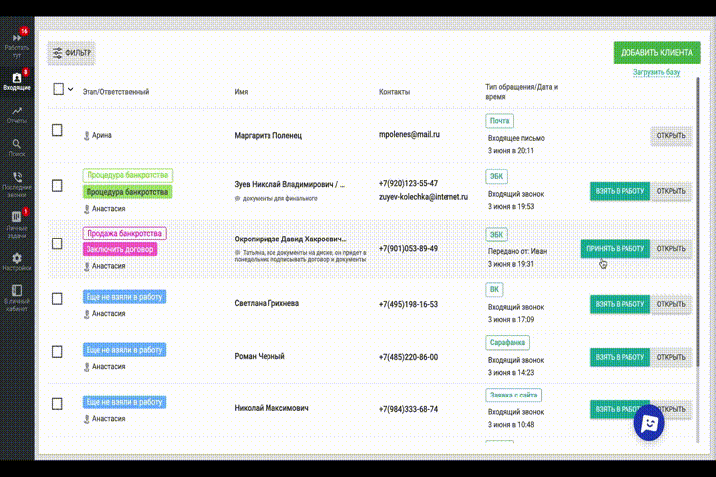Click the vertical scrollbar of the list
The height and width of the screenshot is (477, 716).
697,259
